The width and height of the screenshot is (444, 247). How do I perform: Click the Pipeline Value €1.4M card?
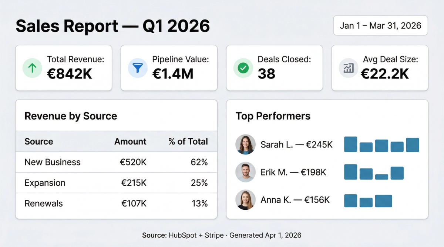coord(169,68)
